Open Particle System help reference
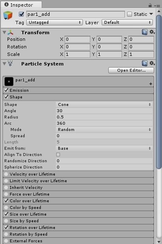 pyautogui.click(x=145, y=63)
